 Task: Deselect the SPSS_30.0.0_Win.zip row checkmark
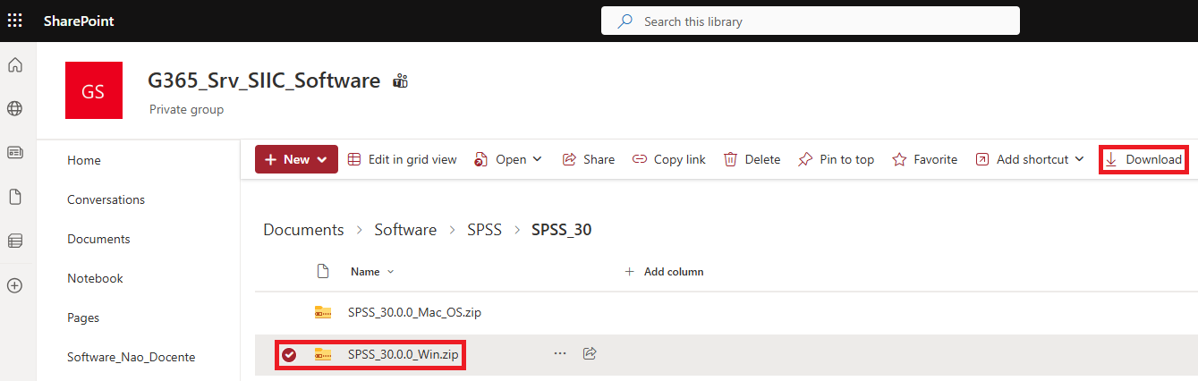click(289, 355)
